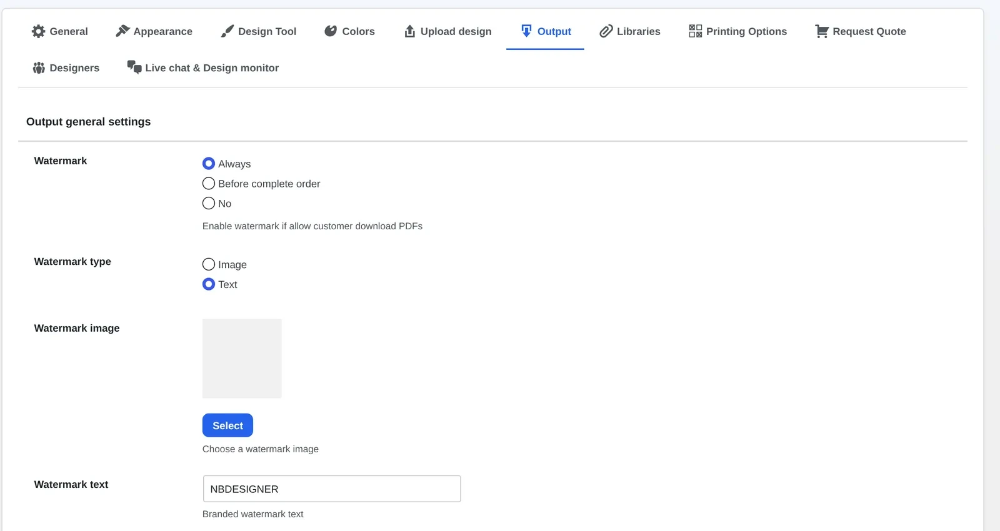Click the Designers group icon
This screenshot has width=1000, height=531.
pos(39,67)
